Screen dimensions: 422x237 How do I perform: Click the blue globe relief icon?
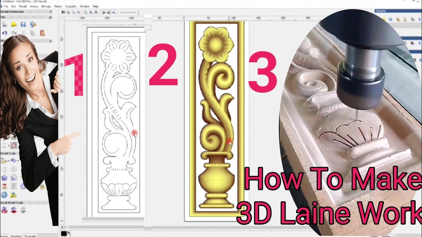pyautogui.click(x=5, y=195)
